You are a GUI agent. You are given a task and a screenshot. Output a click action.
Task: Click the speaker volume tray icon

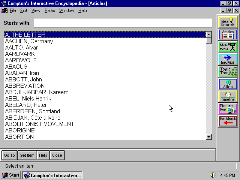pos(213,175)
